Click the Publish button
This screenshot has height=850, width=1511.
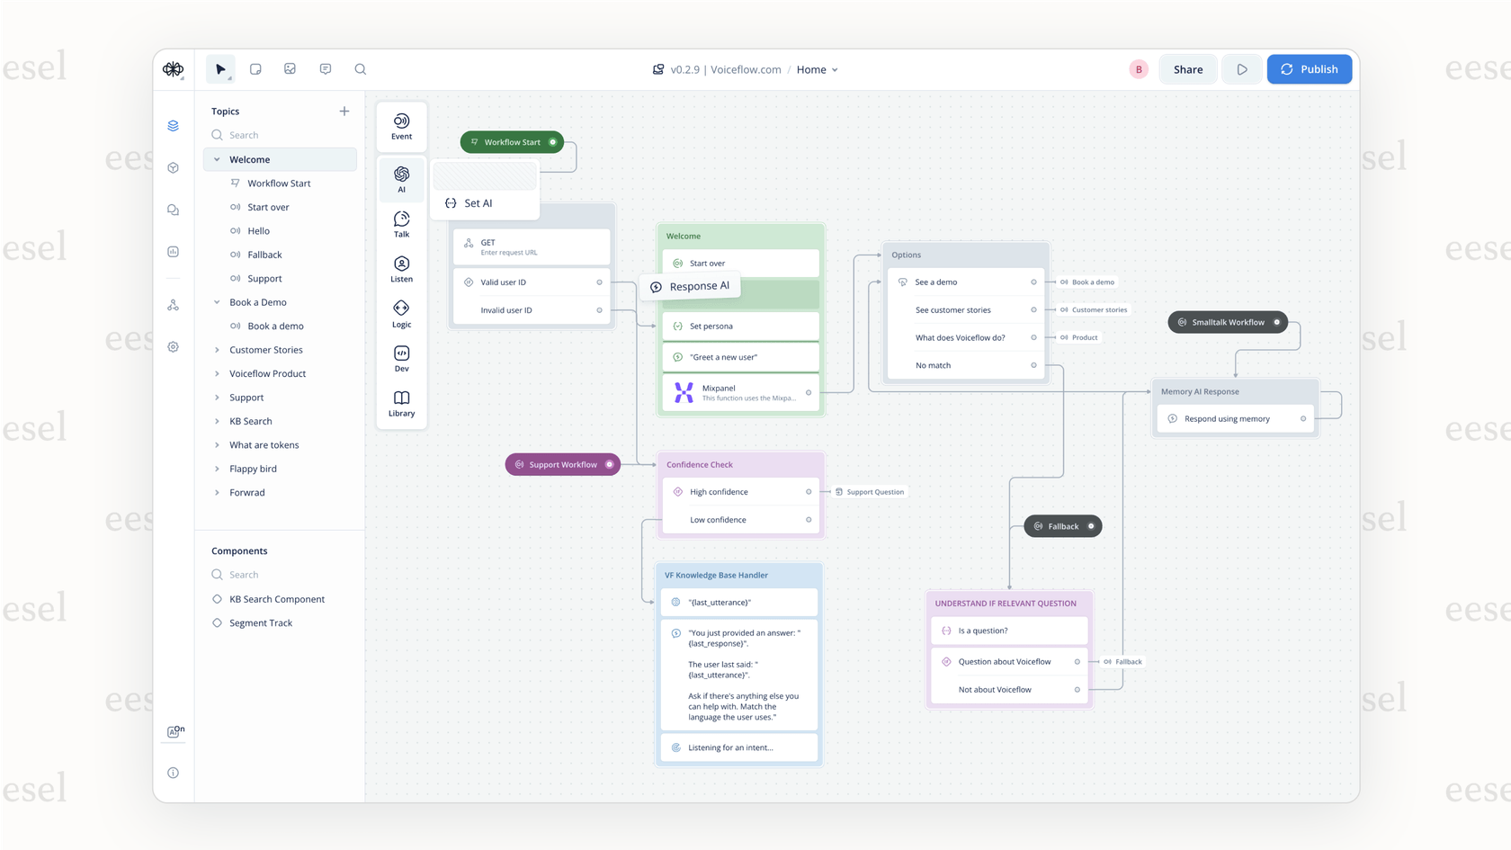coord(1309,68)
